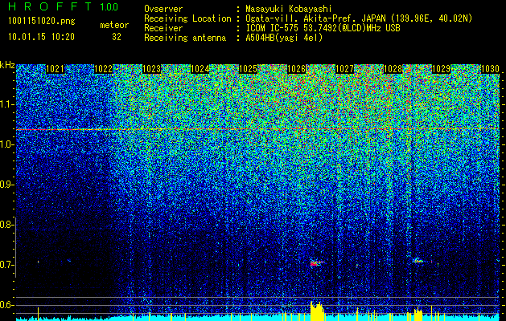
Task: Click the 1028 time marker
Action: [393, 69]
